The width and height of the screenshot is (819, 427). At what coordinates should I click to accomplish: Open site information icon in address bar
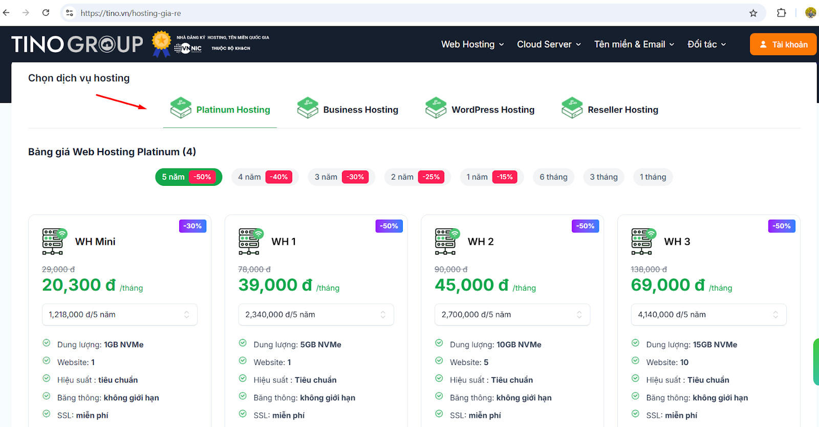(70, 13)
